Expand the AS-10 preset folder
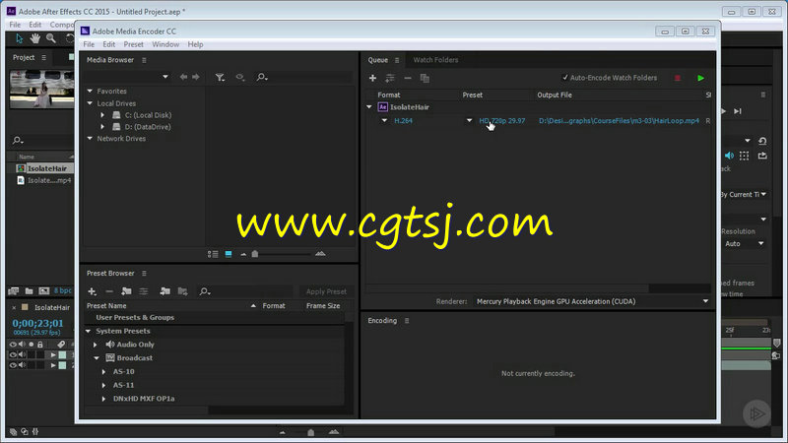788x443 pixels. point(104,372)
